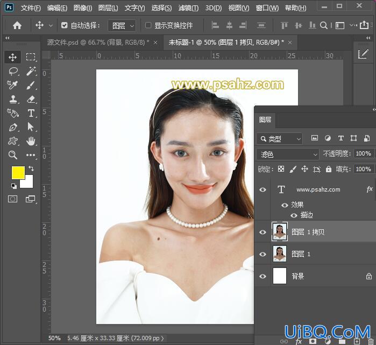Open the blend mode 滤色 dropdown
The height and width of the screenshot is (345, 376).
pyautogui.click(x=288, y=154)
